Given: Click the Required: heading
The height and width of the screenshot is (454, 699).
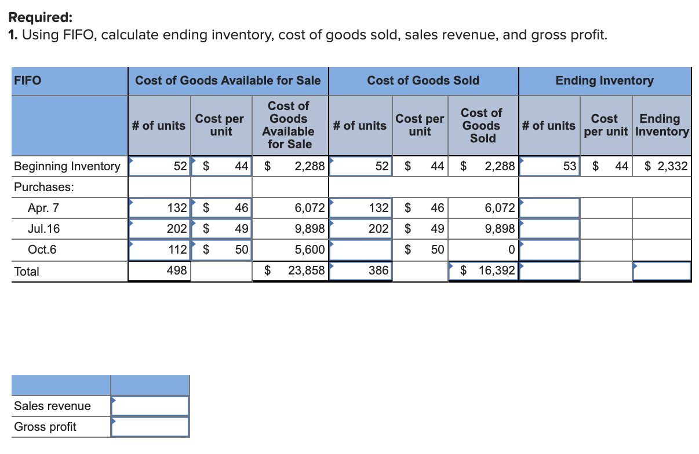Looking at the screenshot, I should tap(41, 18).
